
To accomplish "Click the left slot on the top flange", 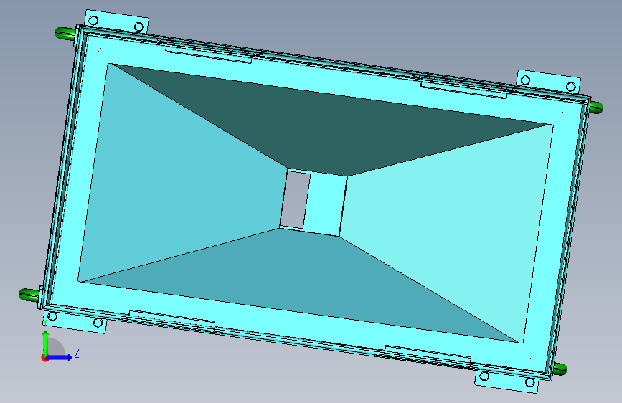I will tap(209, 54).
